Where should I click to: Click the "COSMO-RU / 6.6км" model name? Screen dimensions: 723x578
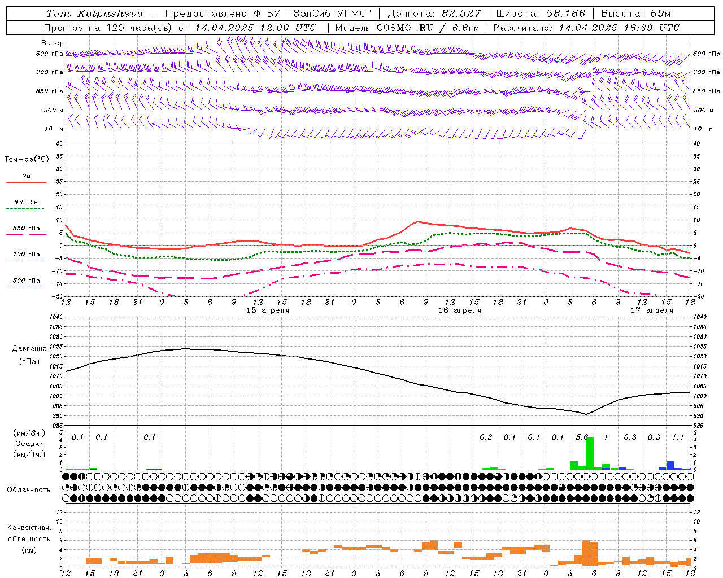428,28
